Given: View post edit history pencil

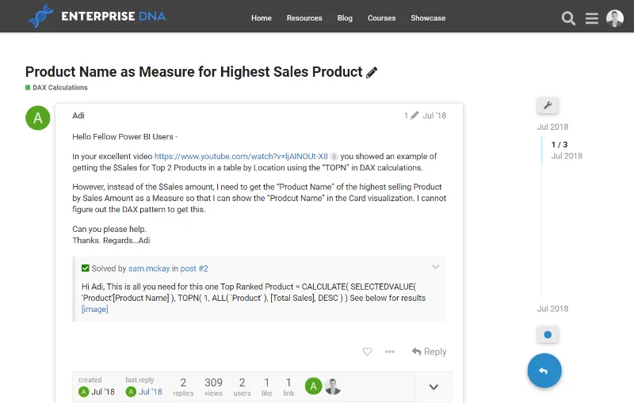Looking at the screenshot, I should tap(411, 116).
